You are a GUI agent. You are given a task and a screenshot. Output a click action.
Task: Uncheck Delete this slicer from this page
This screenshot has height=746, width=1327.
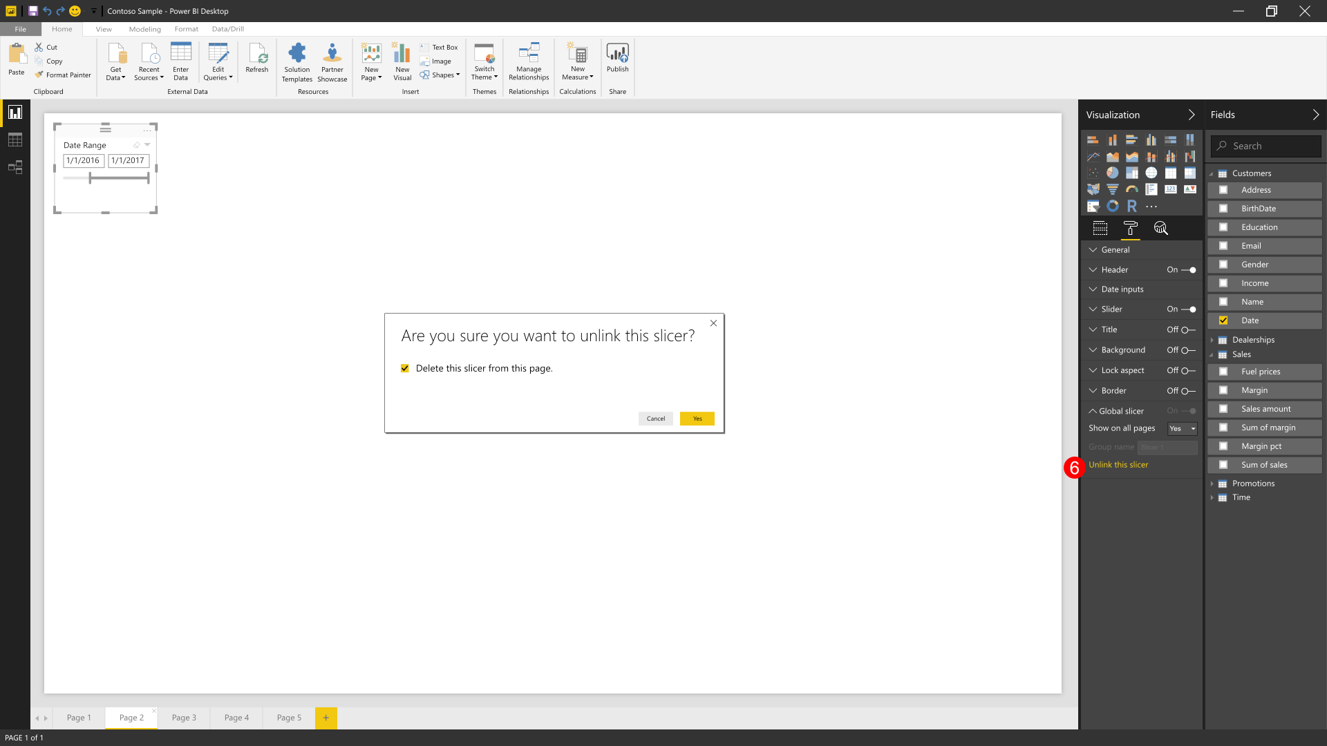405,368
